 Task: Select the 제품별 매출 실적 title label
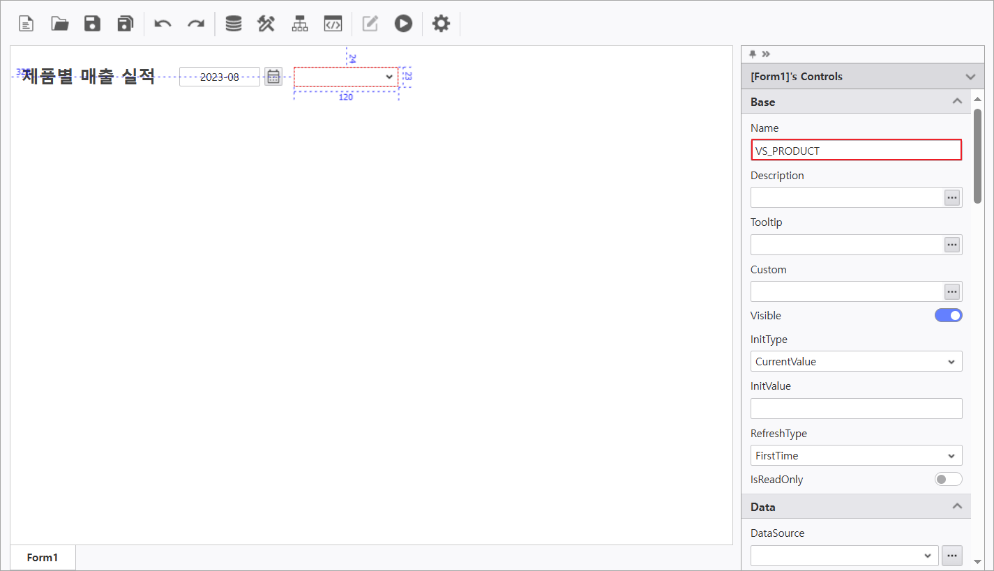[x=89, y=77]
